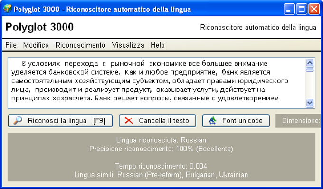Viewport: 323px width, 189px height.
Task: Open the Help menu
Action: tap(158, 45)
